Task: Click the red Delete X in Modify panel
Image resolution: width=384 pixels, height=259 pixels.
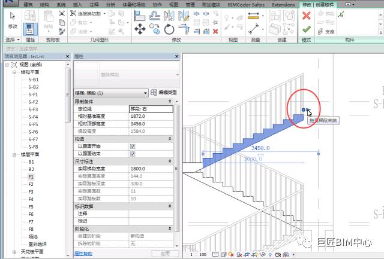Action: coord(215,32)
